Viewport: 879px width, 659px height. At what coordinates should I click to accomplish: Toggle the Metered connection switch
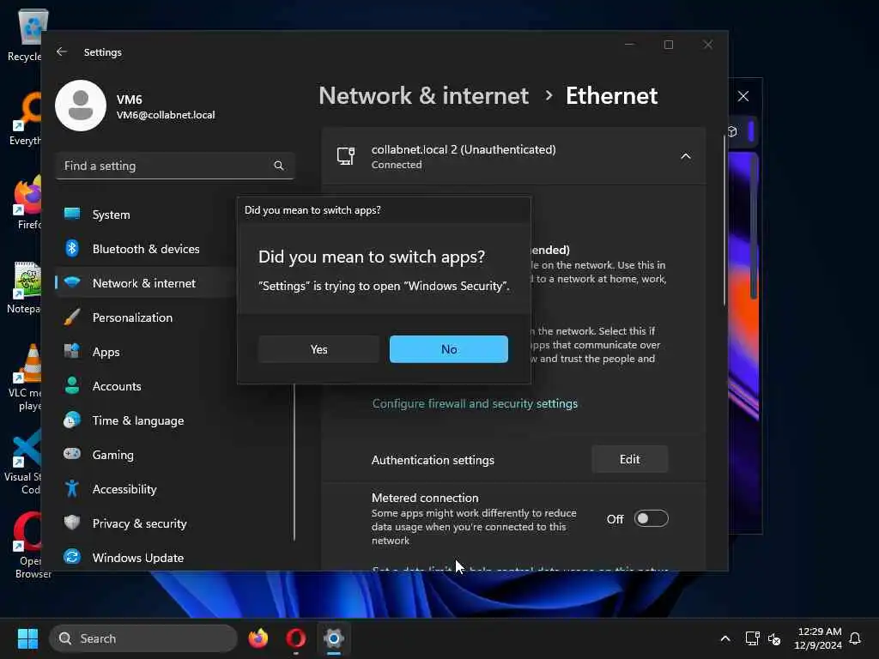pos(651,518)
